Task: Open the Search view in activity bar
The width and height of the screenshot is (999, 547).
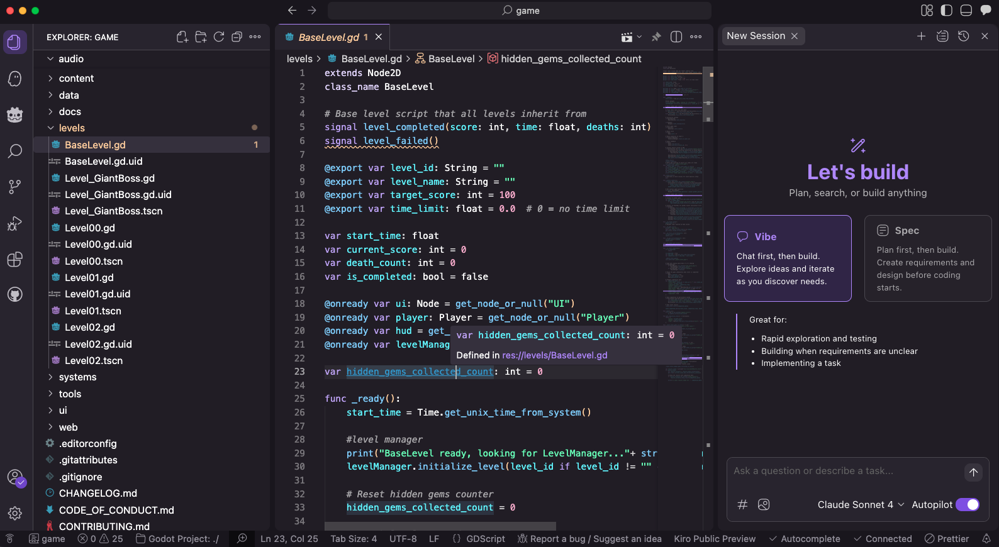Action: (15, 151)
